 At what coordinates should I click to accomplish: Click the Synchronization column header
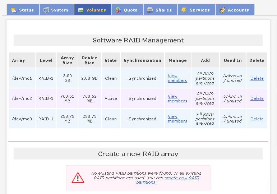[x=142, y=60]
